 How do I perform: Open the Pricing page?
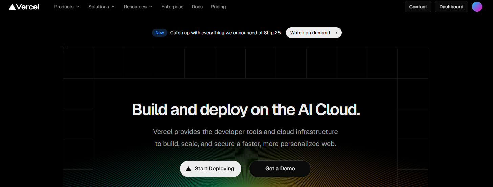point(218,7)
